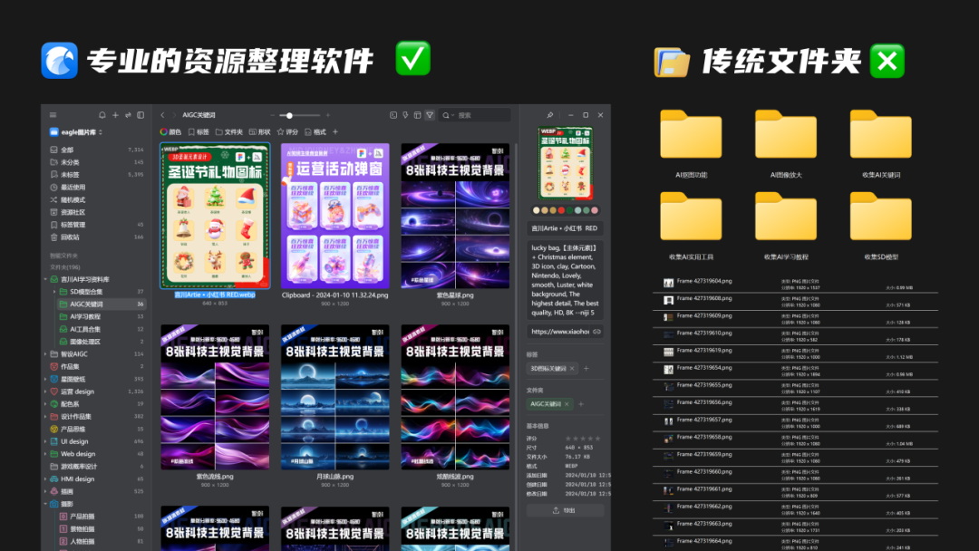The image size is (979, 551).
Task: Expand the 运营 design folder
Action: [x=45, y=391]
